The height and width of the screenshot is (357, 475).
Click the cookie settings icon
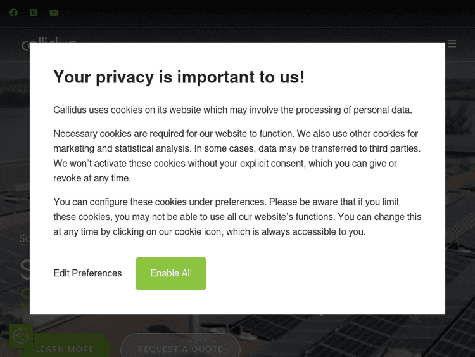click(20, 336)
